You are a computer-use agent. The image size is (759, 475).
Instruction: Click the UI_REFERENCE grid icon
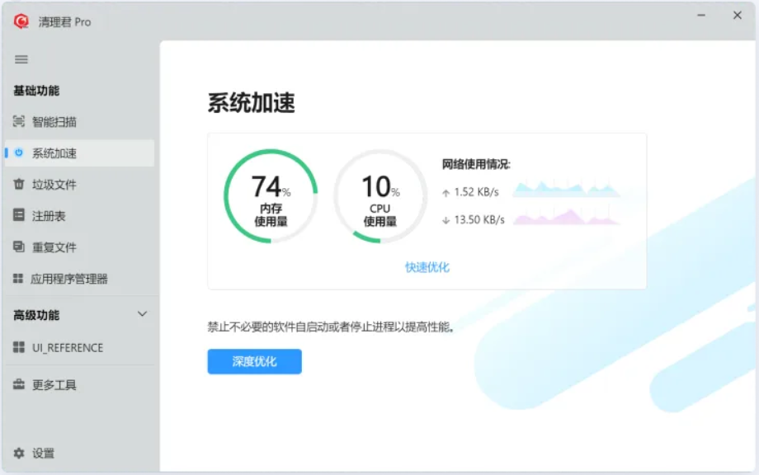pyautogui.click(x=18, y=347)
